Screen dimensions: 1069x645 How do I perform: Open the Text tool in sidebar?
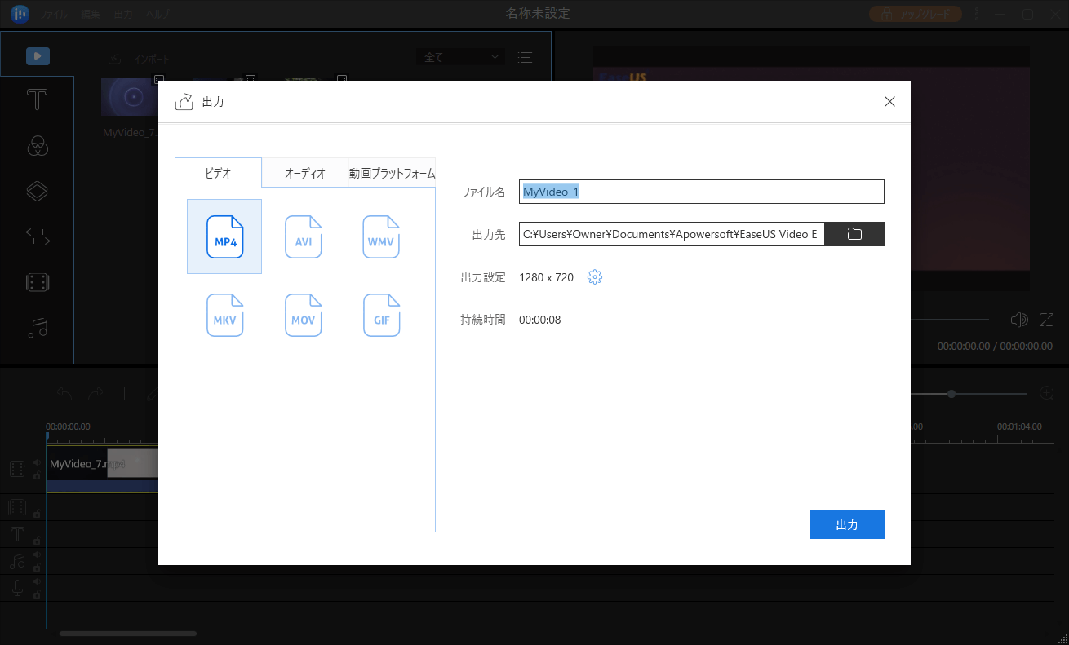(x=38, y=100)
